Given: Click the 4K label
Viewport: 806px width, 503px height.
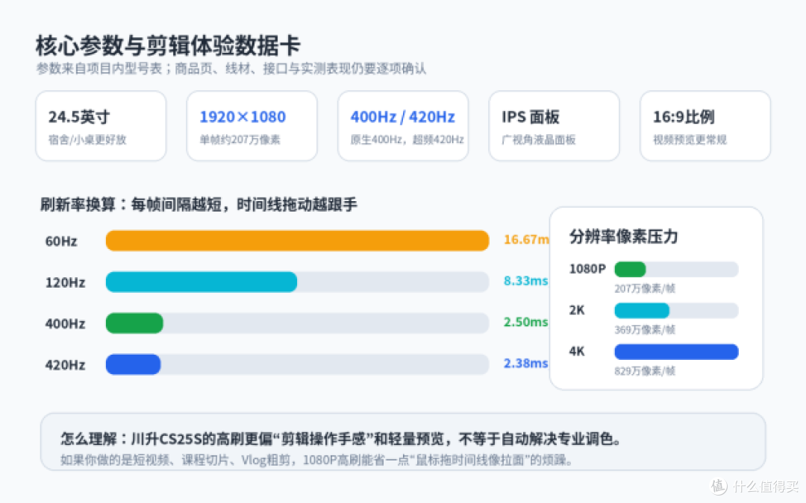Looking at the screenshot, I should 577,351.
